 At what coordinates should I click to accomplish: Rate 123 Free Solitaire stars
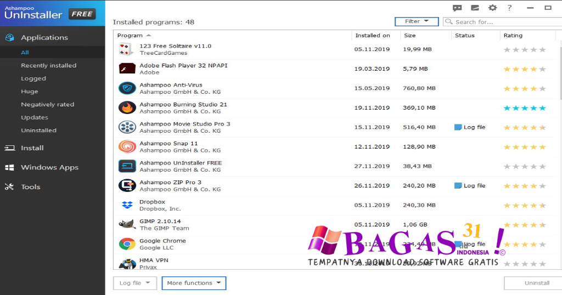click(524, 49)
